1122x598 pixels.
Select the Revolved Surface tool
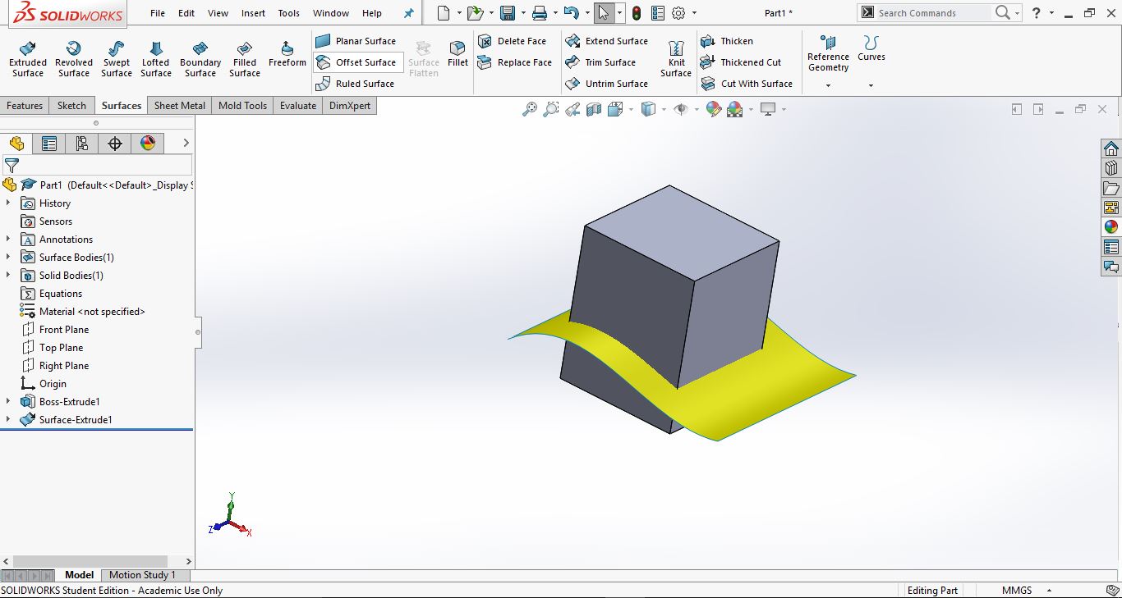[74, 59]
